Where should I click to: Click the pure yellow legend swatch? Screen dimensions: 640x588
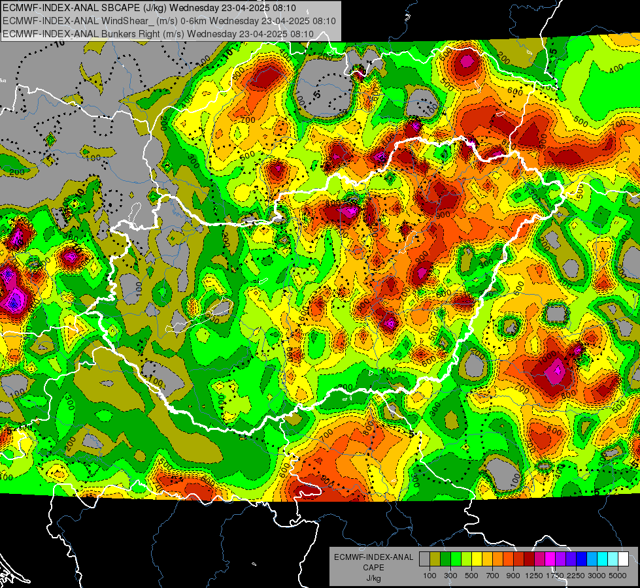tap(477, 559)
